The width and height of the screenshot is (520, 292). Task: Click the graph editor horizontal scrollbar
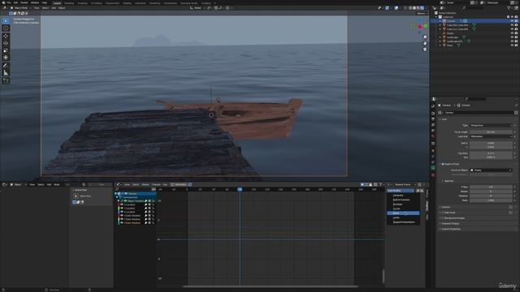(x=270, y=286)
